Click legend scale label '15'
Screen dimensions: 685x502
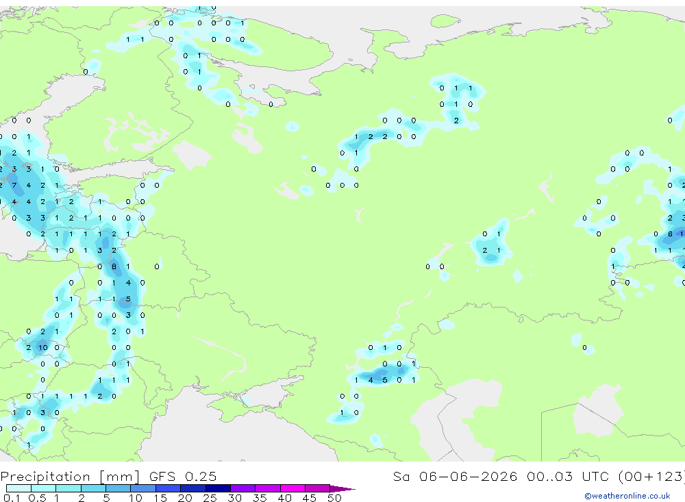pos(160,498)
